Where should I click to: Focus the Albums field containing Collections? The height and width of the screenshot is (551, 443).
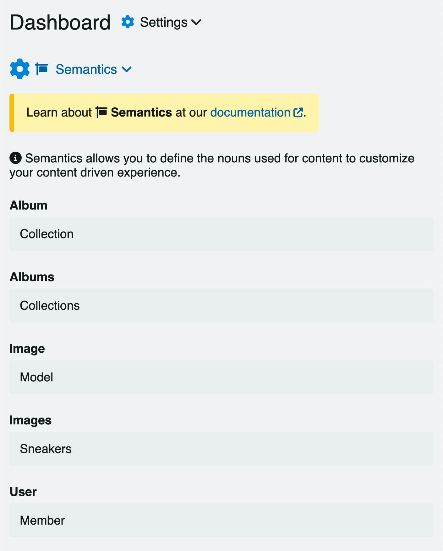click(x=221, y=306)
